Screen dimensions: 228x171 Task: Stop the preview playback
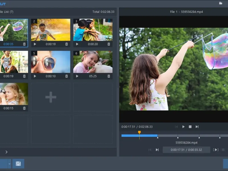[190, 127]
